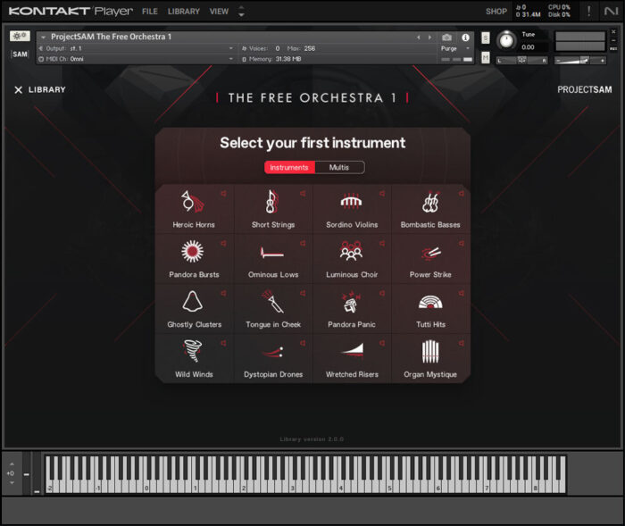This screenshot has height=526, width=625.
Task: Open the Native Instruments logo menu
Action: 611,12
